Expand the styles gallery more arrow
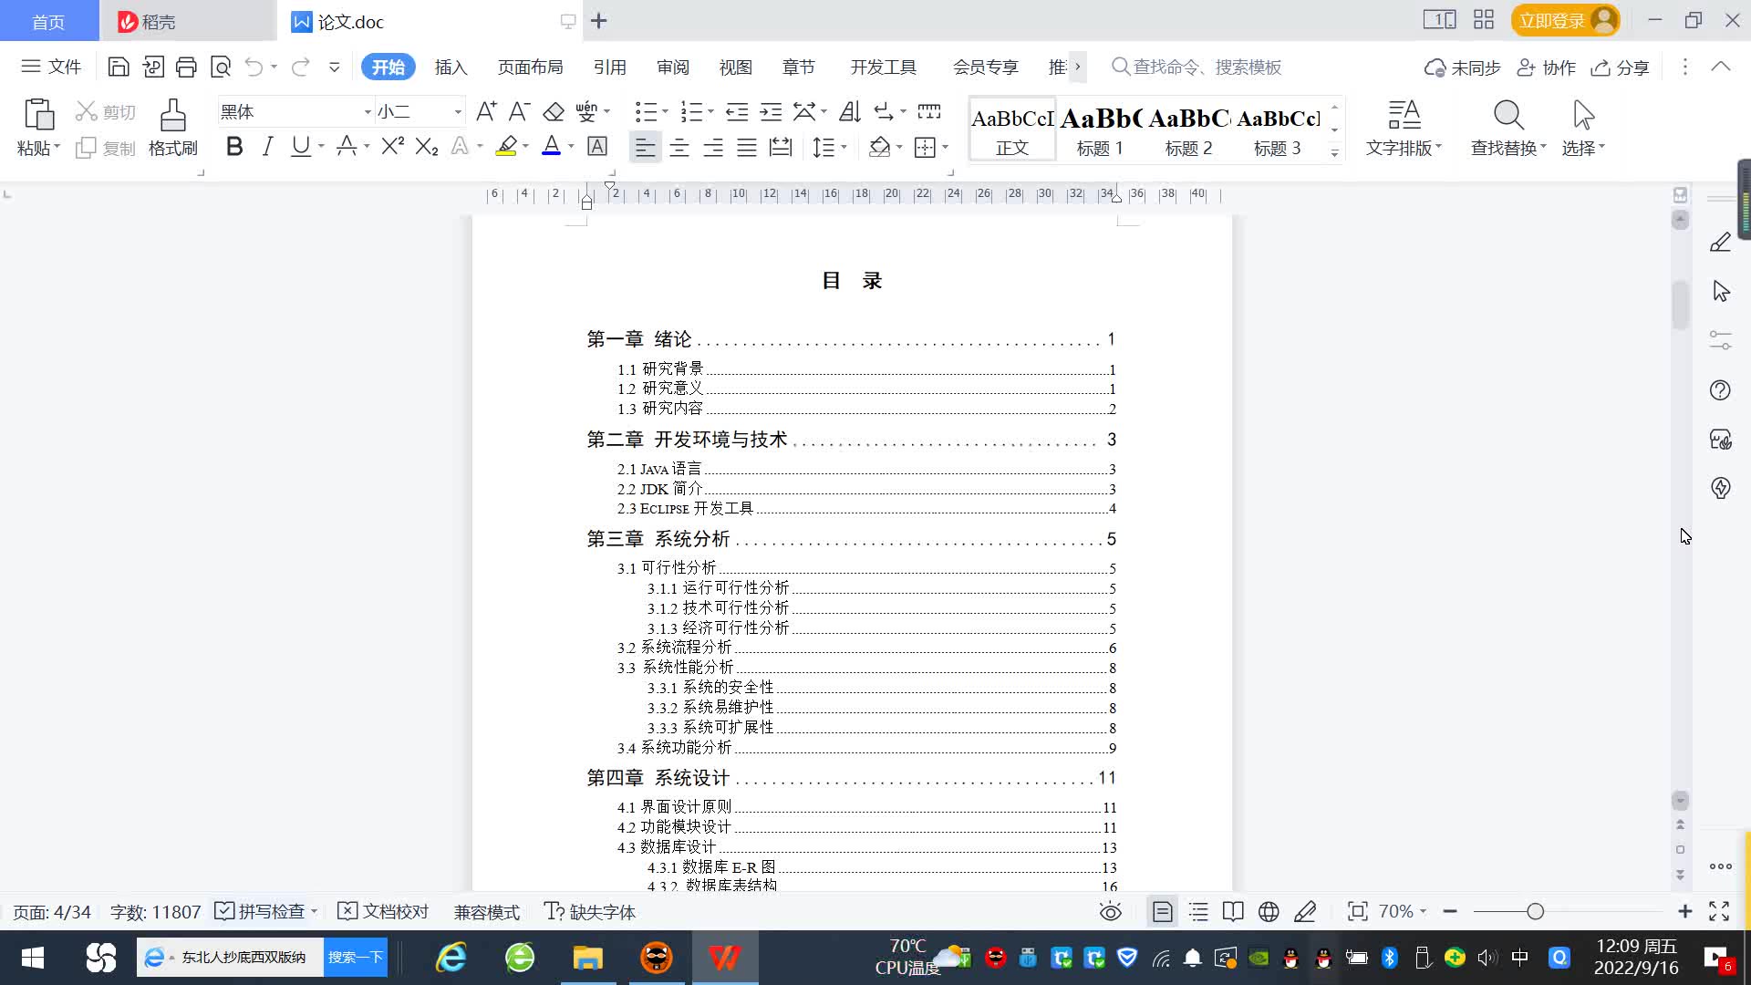1751x985 pixels. point(1334,153)
